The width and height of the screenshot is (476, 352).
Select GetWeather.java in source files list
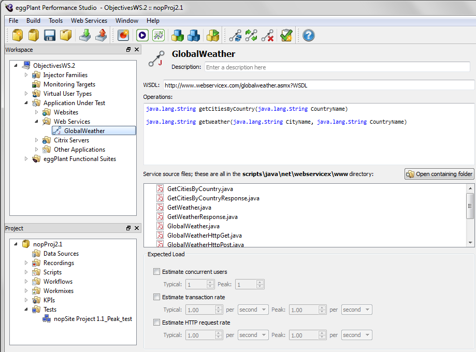(189, 208)
